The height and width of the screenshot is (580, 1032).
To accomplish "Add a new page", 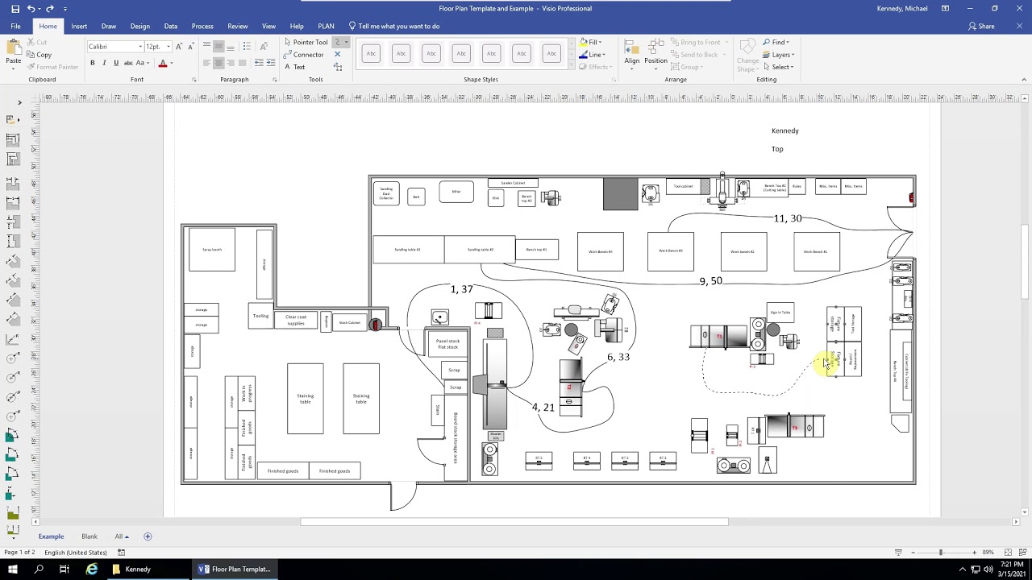I will [x=148, y=536].
